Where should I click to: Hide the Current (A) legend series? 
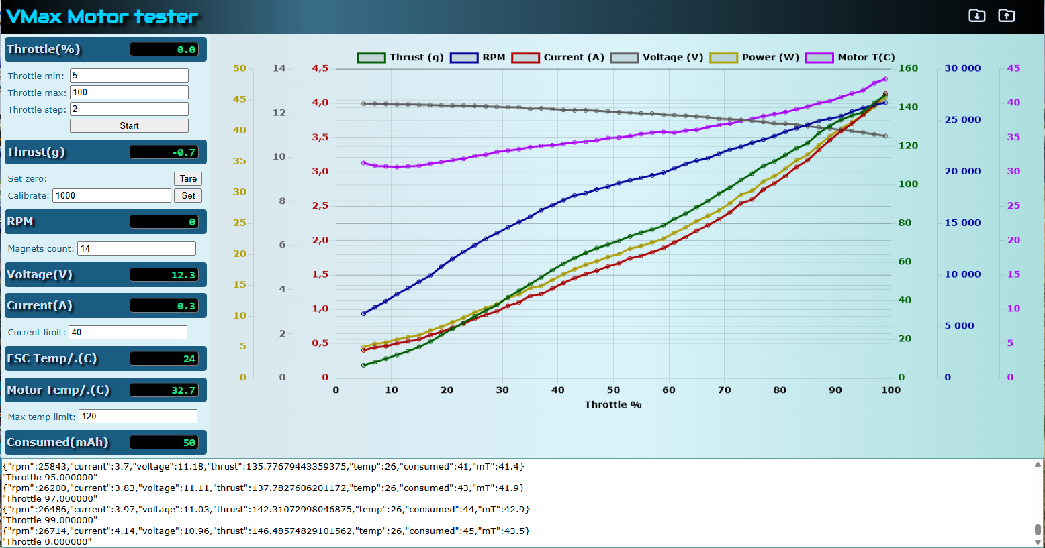pyautogui.click(x=558, y=58)
